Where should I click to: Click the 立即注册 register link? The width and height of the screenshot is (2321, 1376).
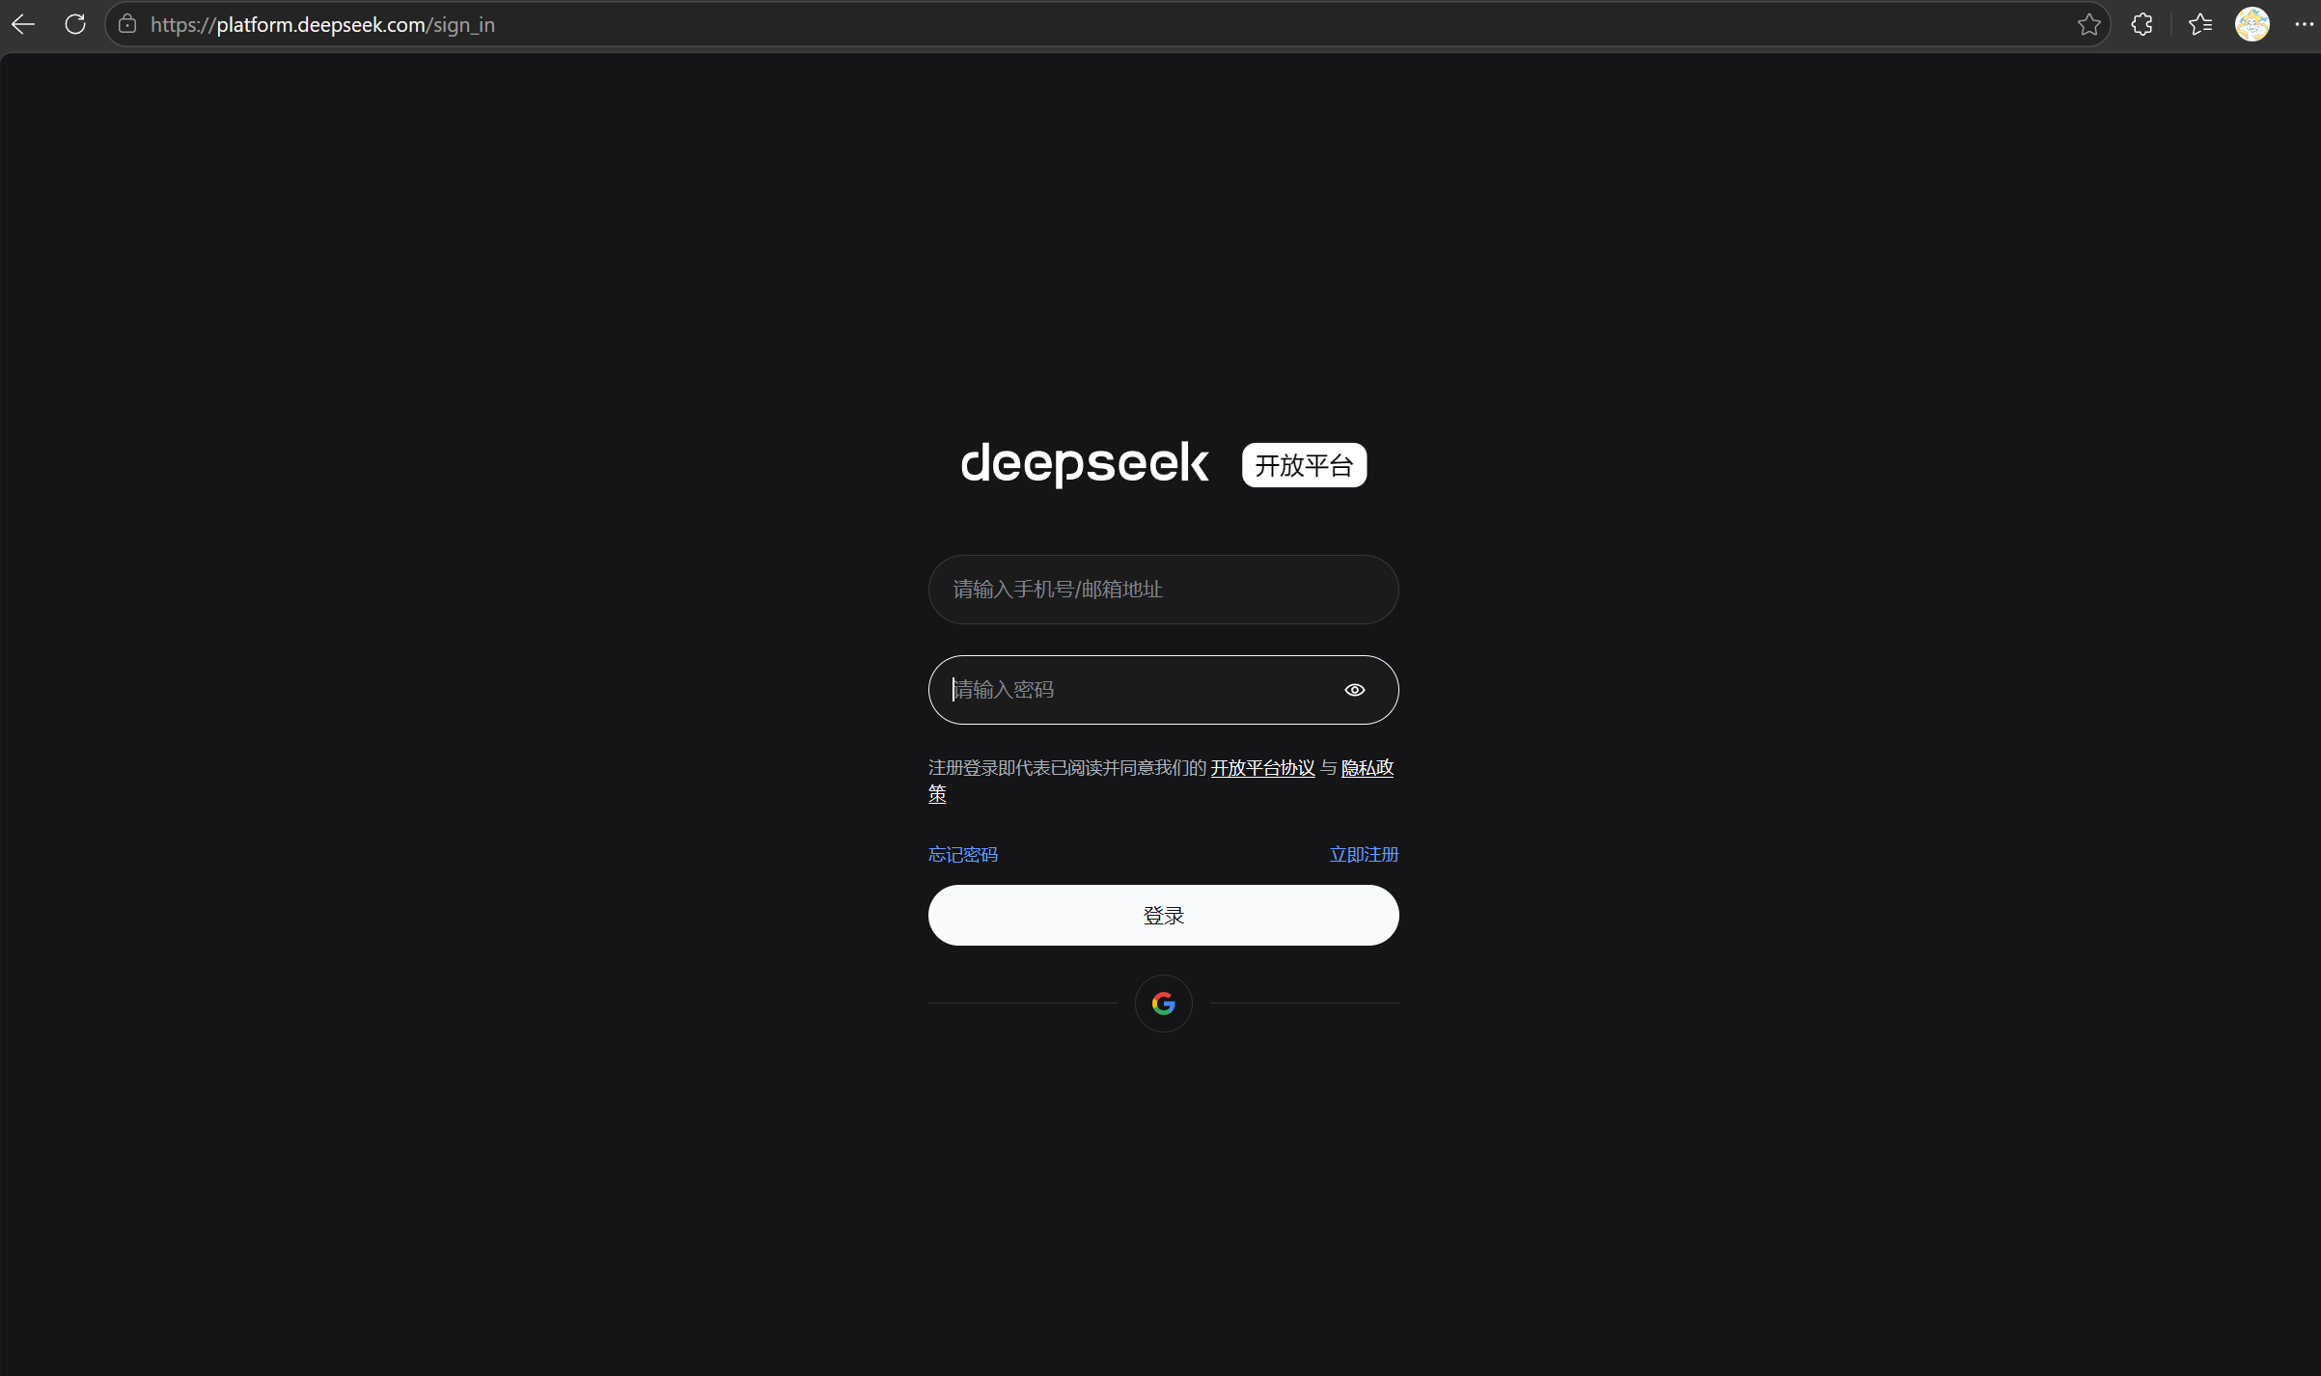1363,855
